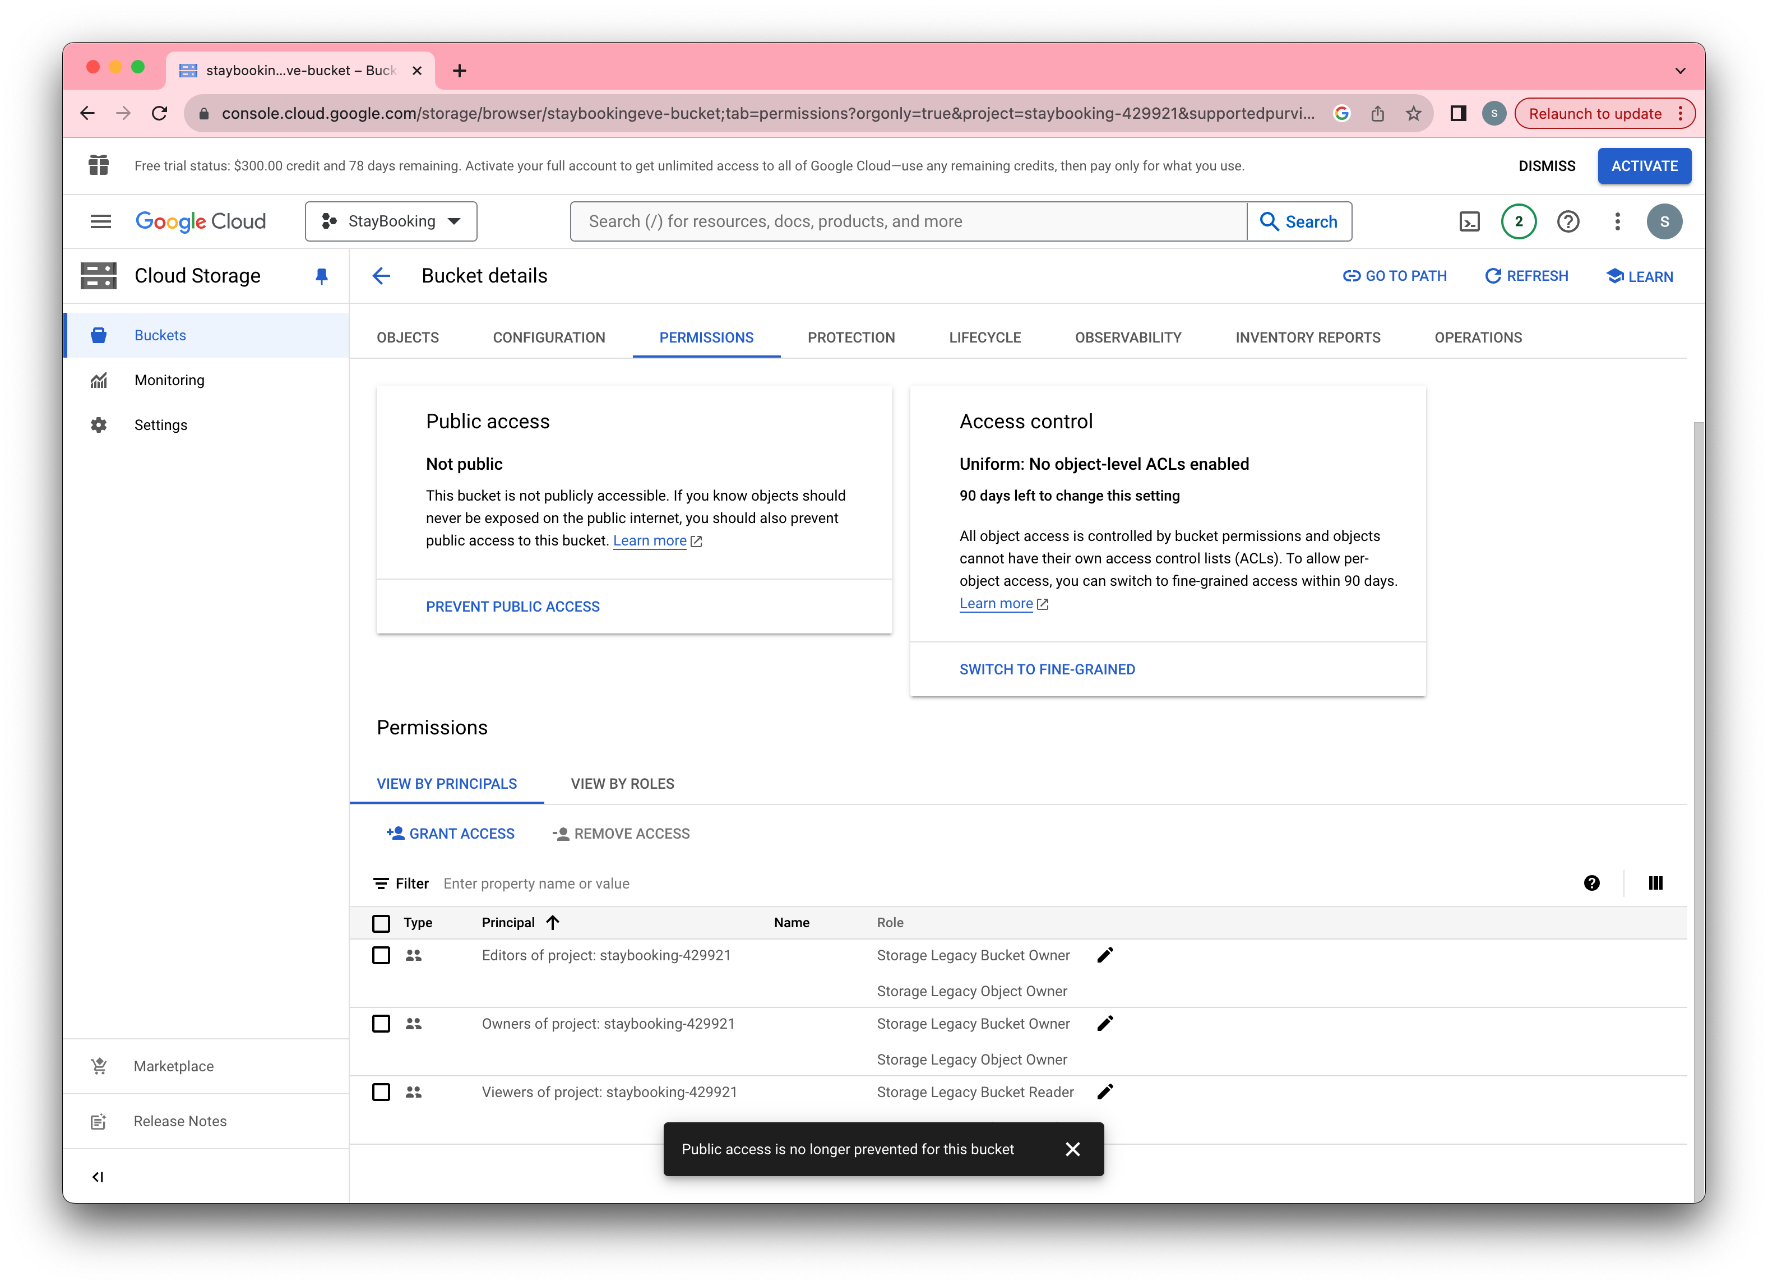Open the help question mark menu
Screen dimensions: 1768x1286
tap(1568, 221)
